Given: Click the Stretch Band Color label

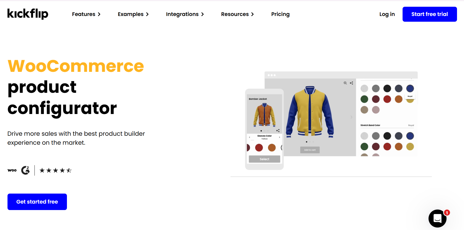Looking at the screenshot, I should tap(370, 125).
